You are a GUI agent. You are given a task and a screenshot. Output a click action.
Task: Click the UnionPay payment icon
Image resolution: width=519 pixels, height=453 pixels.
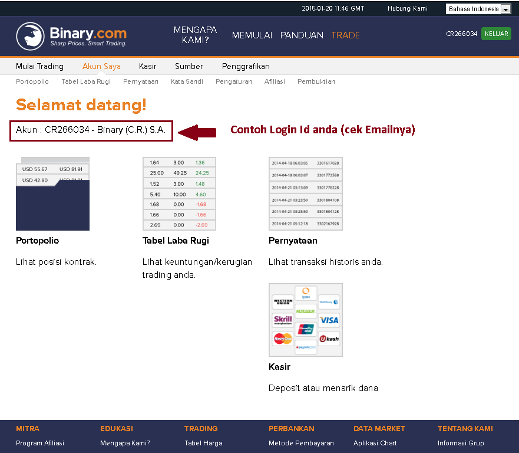pyautogui.click(x=306, y=329)
